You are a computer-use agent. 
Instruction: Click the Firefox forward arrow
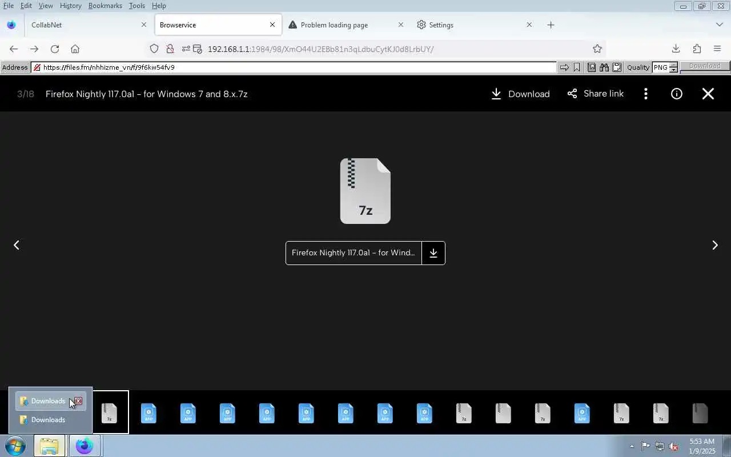coord(34,49)
